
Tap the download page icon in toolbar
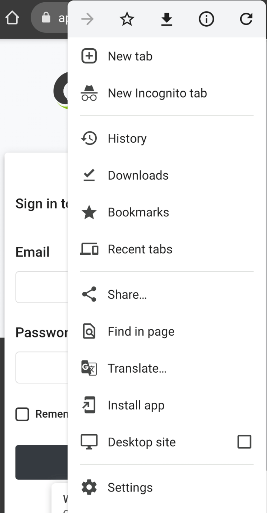pyautogui.click(x=167, y=19)
